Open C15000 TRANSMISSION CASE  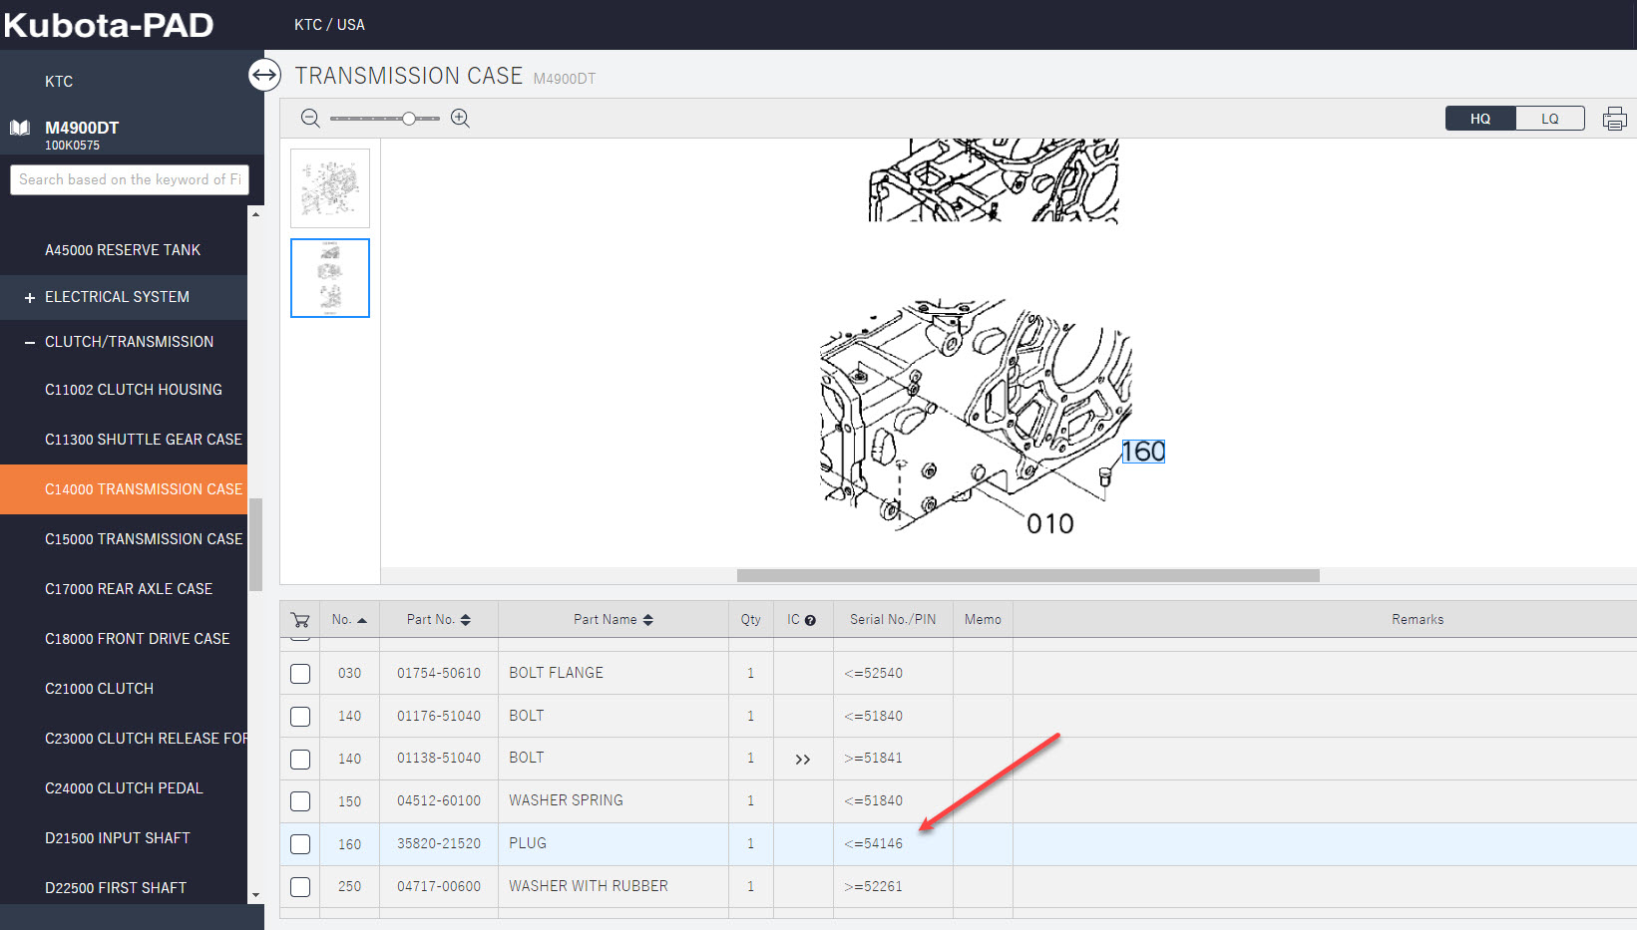144,539
